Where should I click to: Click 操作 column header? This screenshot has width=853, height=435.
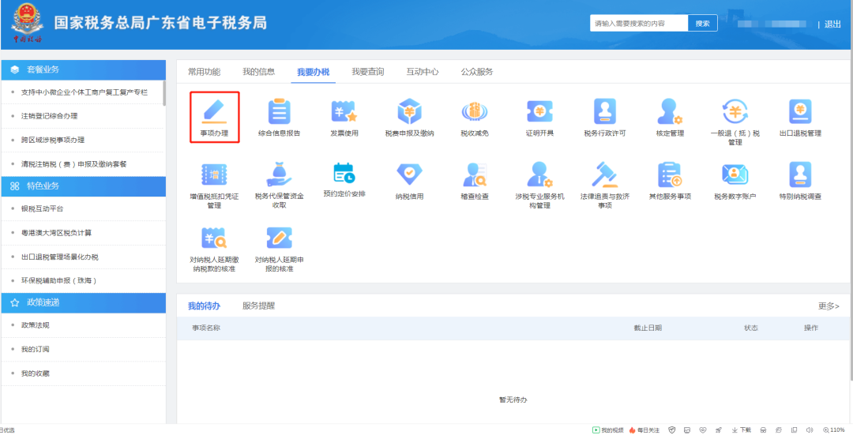(810, 328)
